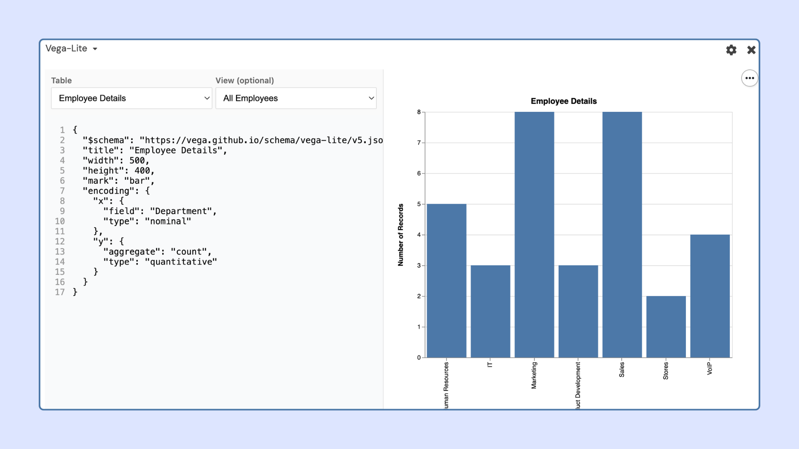Place cursor on the "mark": "bar" line
799x449 pixels.
[x=119, y=181]
